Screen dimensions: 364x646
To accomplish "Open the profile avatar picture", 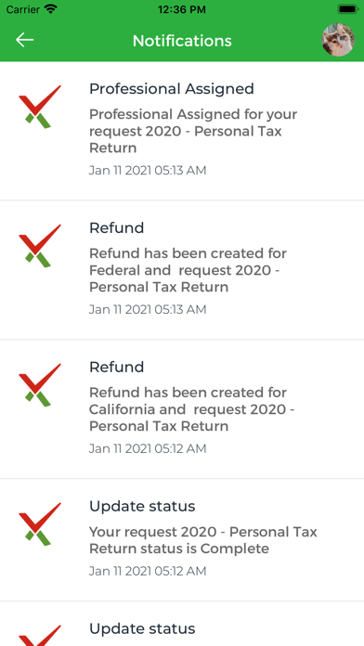I will point(338,40).
